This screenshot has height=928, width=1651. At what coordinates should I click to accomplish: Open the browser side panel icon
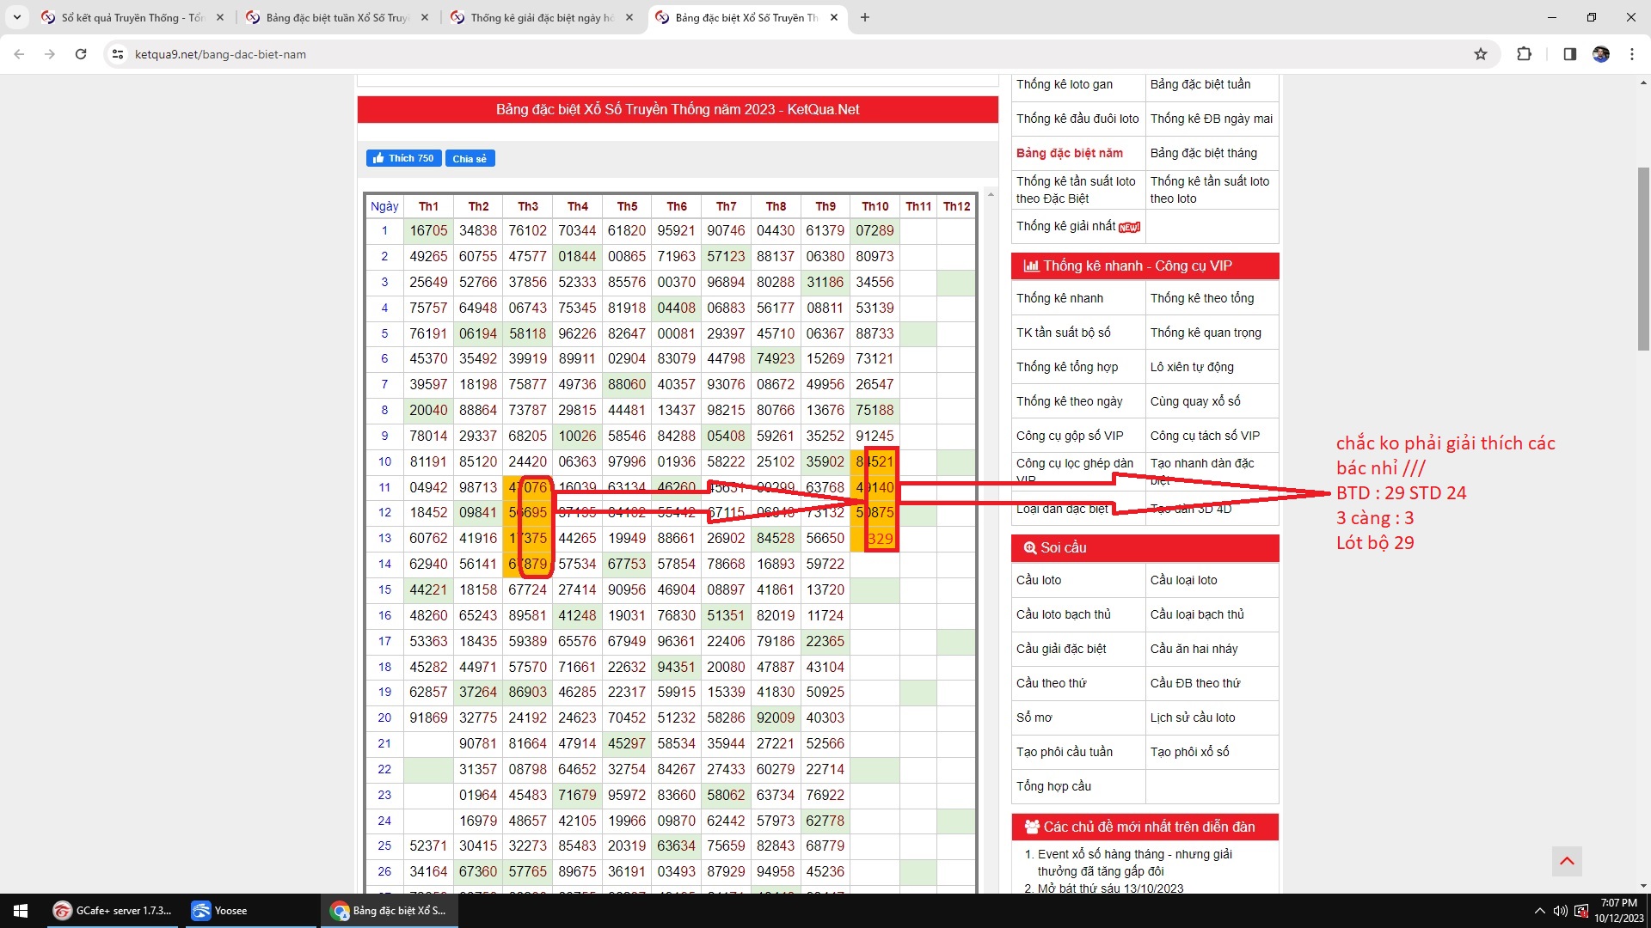pyautogui.click(x=1569, y=54)
